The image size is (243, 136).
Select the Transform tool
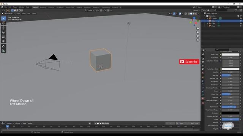coord(3,41)
